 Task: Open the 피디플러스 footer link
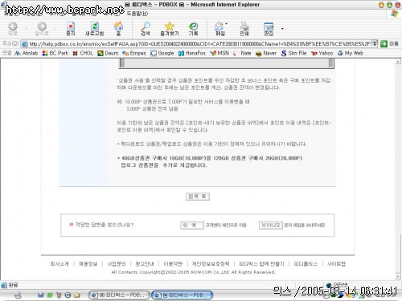[306, 264]
